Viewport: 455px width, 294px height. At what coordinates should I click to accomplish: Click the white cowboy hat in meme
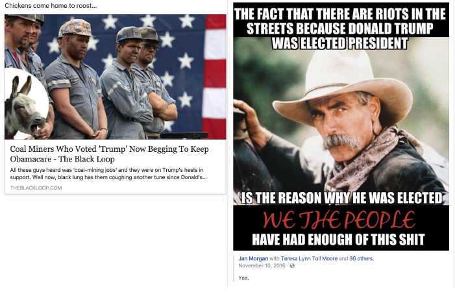point(343,84)
